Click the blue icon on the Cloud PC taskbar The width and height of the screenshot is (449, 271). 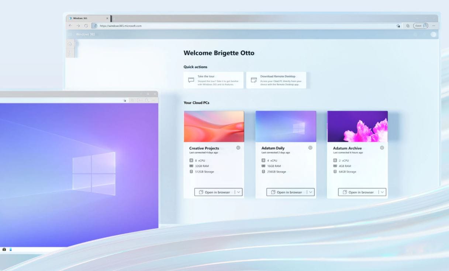pos(10,249)
